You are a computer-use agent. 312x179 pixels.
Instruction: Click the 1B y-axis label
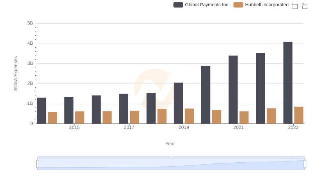point(30,104)
